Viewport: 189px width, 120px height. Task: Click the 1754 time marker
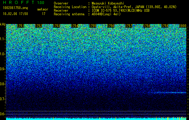(75, 26)
